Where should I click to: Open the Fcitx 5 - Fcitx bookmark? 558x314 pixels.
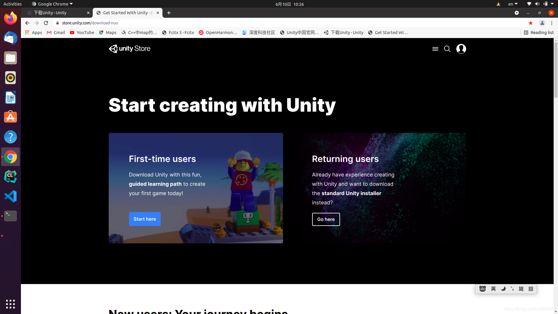pyautogui.click(x=178, y=33)
